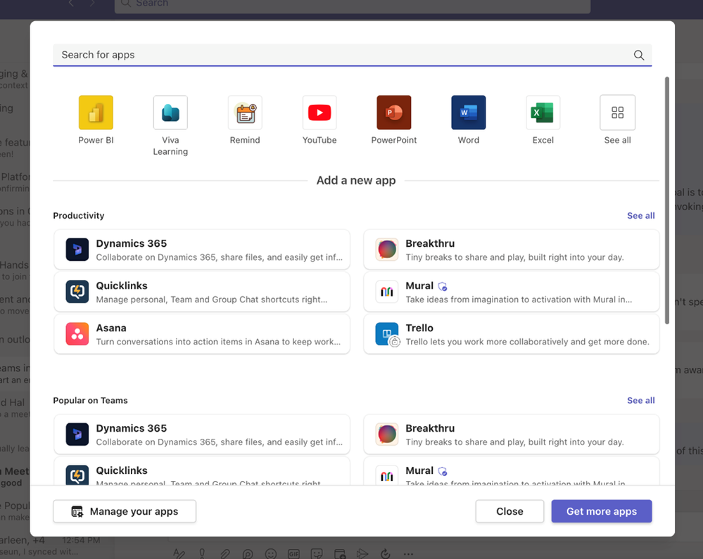Image resolution: width=703 pixels, height=559 pixels.
Task: Click the verified badge next to Mural under Productivity
Action: tap(443, 286)
